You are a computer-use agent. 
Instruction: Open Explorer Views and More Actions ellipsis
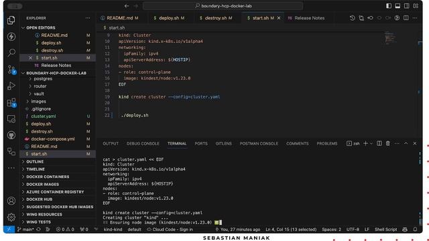tap(88, 18)
